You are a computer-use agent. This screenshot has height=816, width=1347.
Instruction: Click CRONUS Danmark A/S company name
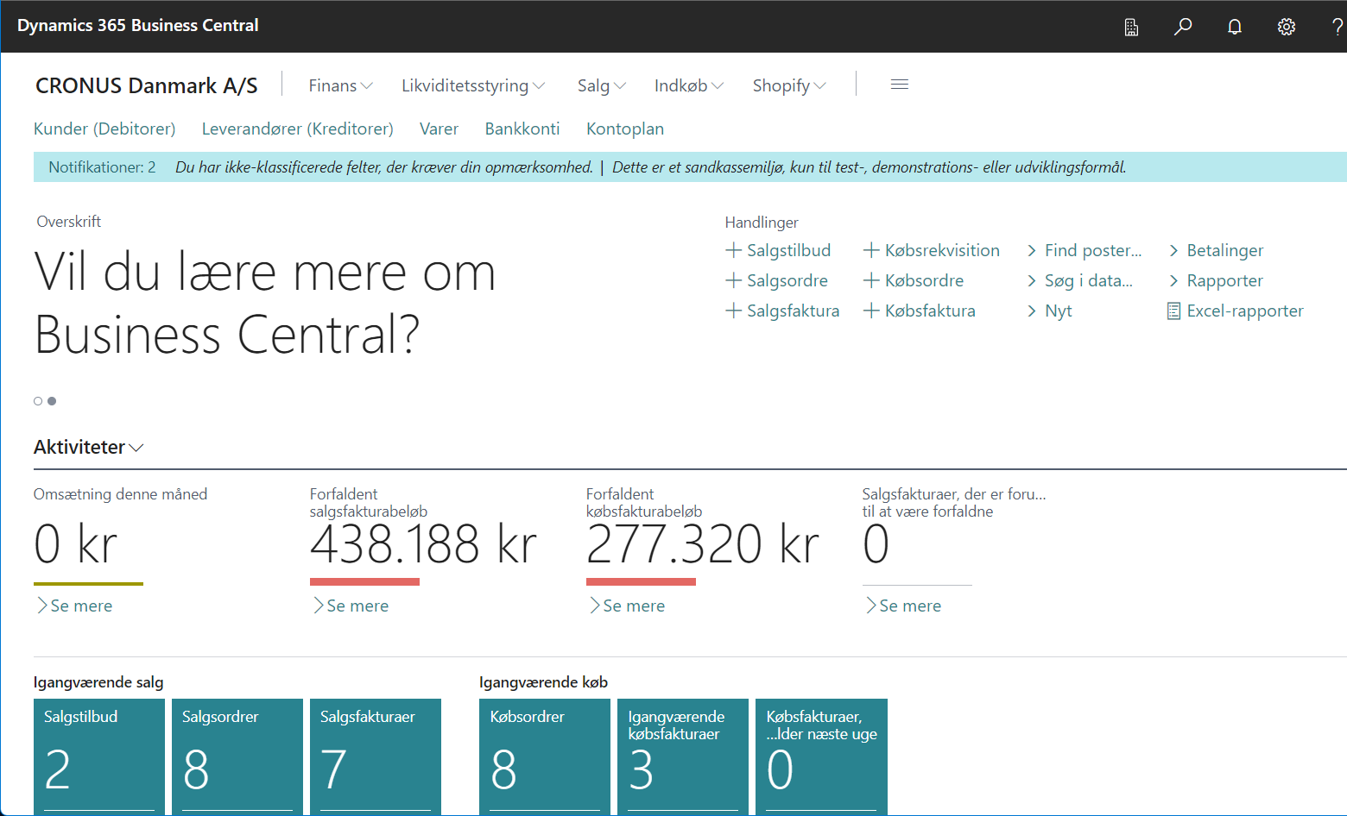(147, 85)
